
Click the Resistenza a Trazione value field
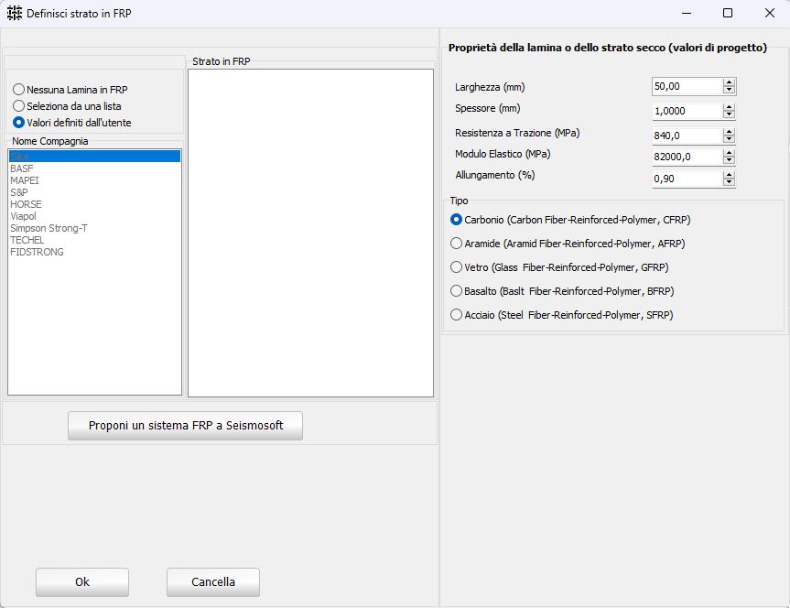click(x=687, y=136)
